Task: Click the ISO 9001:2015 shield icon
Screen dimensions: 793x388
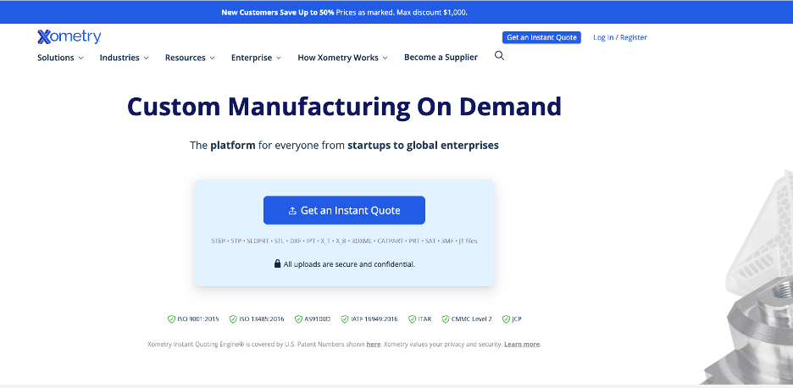Action: click(171, 319)
